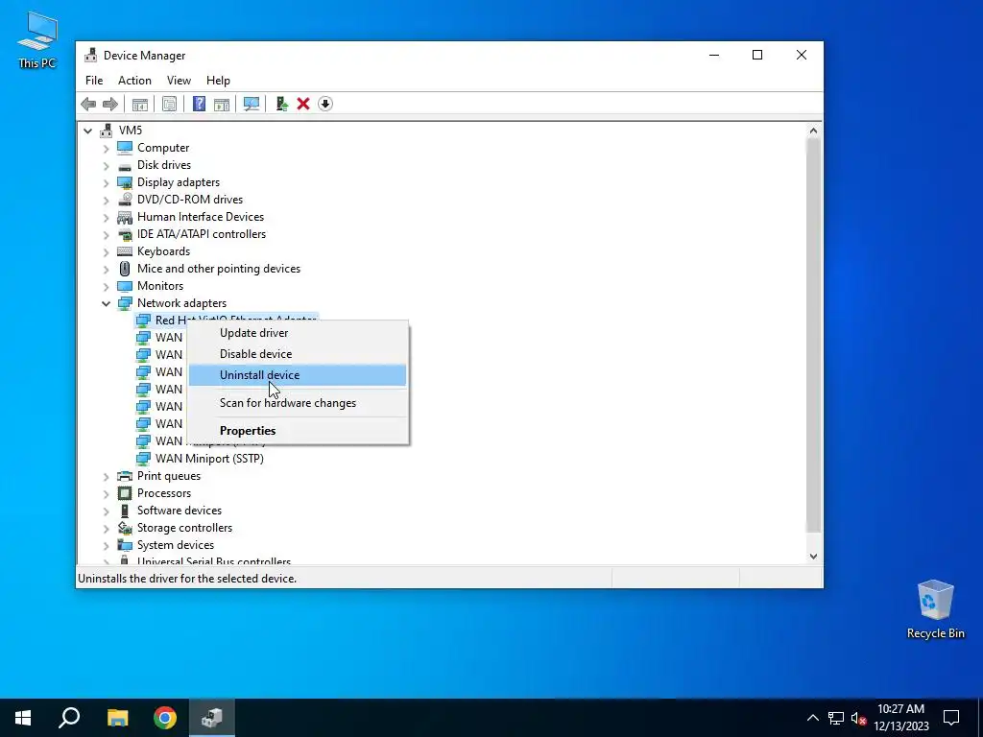Image resolution: width=983 pixels, height=737 pixels.
Task: Click the muted volume icon in tray
Action: [859, 718]
